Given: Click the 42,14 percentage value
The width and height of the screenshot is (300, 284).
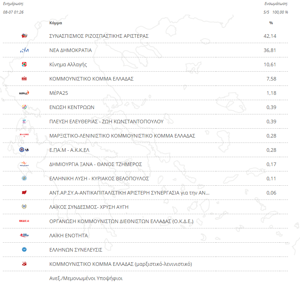Looking at the screenshot, I should (x=270, y=36).
